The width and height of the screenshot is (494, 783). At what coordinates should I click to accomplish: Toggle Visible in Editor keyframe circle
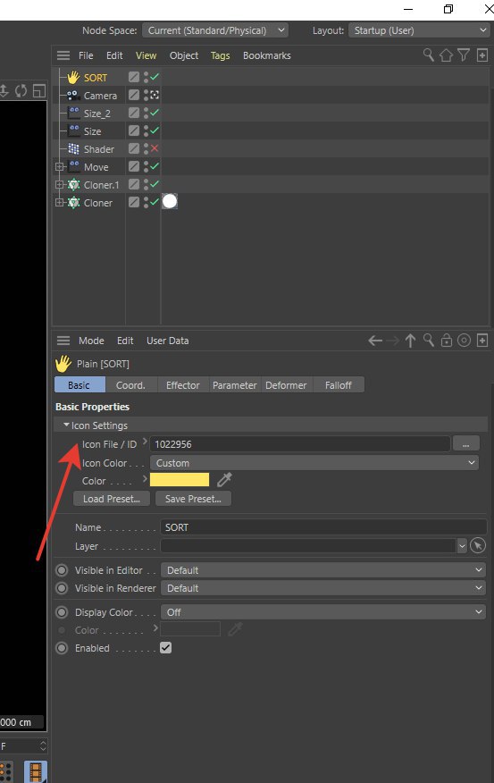(62, 570)
